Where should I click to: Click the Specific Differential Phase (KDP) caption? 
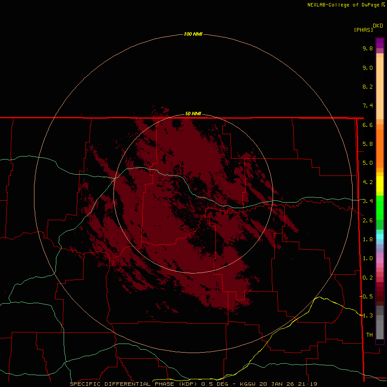point(133,384)
